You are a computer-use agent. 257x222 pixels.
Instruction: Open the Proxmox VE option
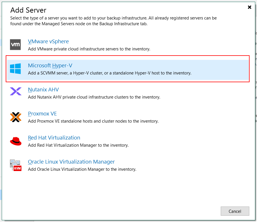click(43, 114)
